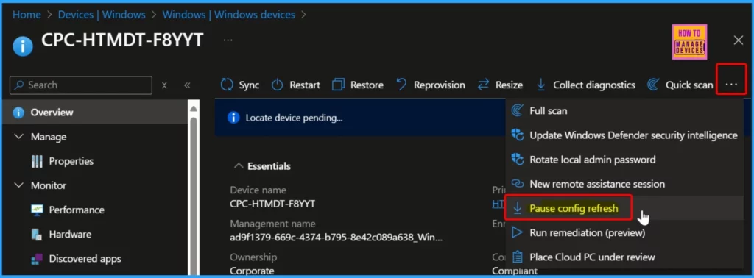Open Home breadcrumb link
754x278 pixels.
(x=27, y=15)
